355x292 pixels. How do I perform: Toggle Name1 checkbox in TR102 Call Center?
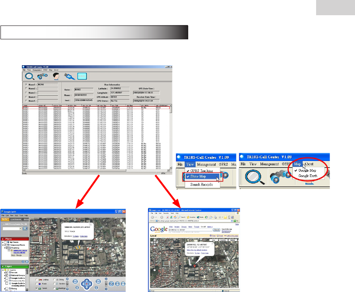pos(26,85)
